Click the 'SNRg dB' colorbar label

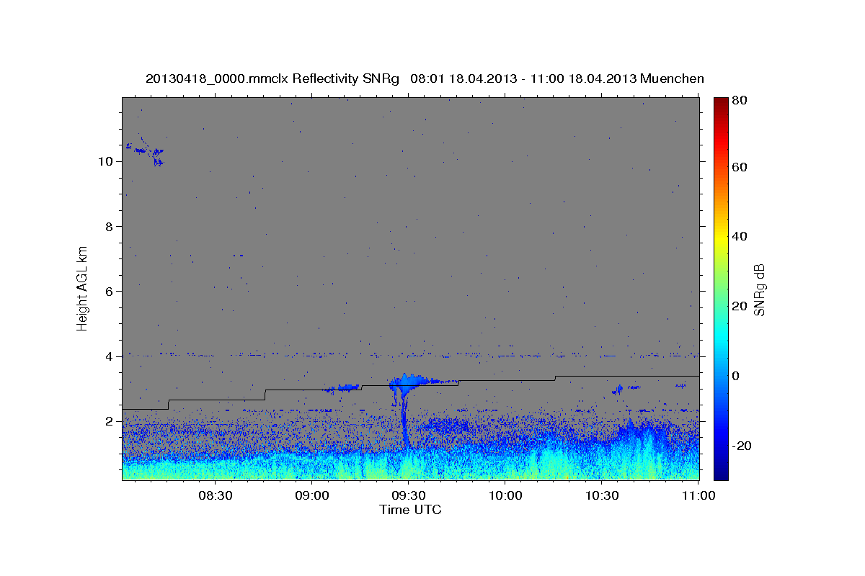(759, 290)
